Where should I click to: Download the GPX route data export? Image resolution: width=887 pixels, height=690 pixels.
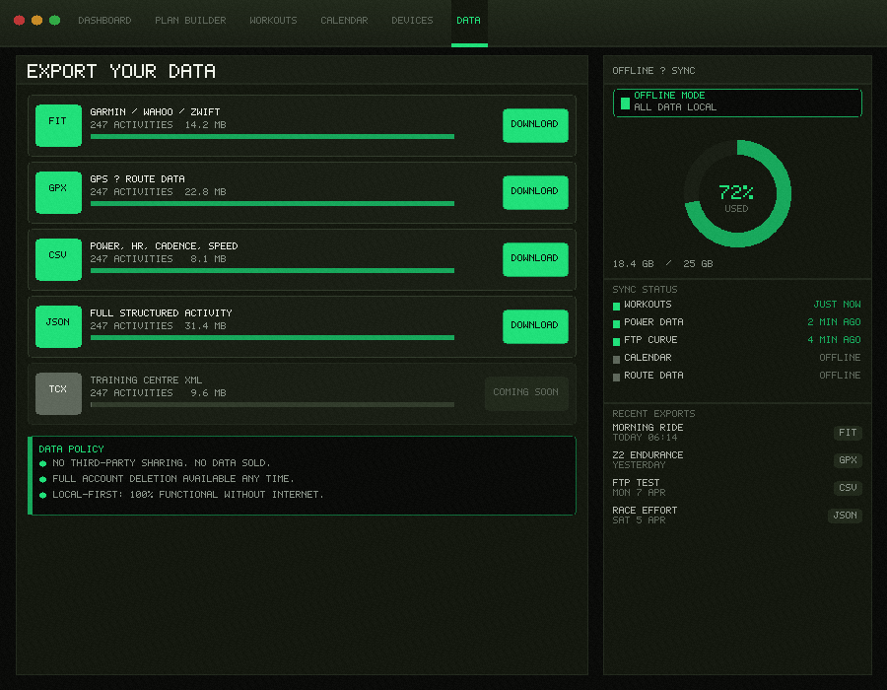pyautogui.click(x=535, y=192)
